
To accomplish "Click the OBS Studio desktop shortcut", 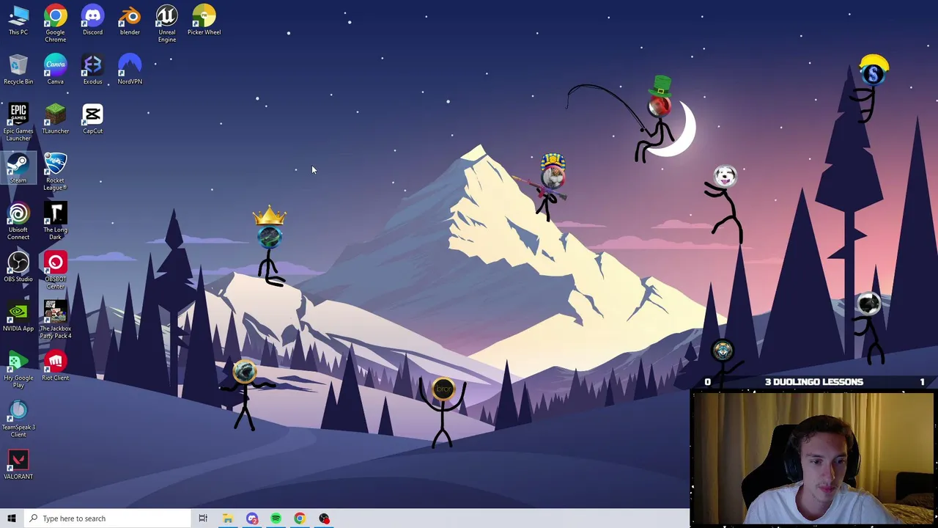I will [18, 267].
